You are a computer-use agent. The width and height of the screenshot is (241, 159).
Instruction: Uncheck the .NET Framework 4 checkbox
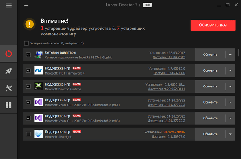[x=28, y=70]
